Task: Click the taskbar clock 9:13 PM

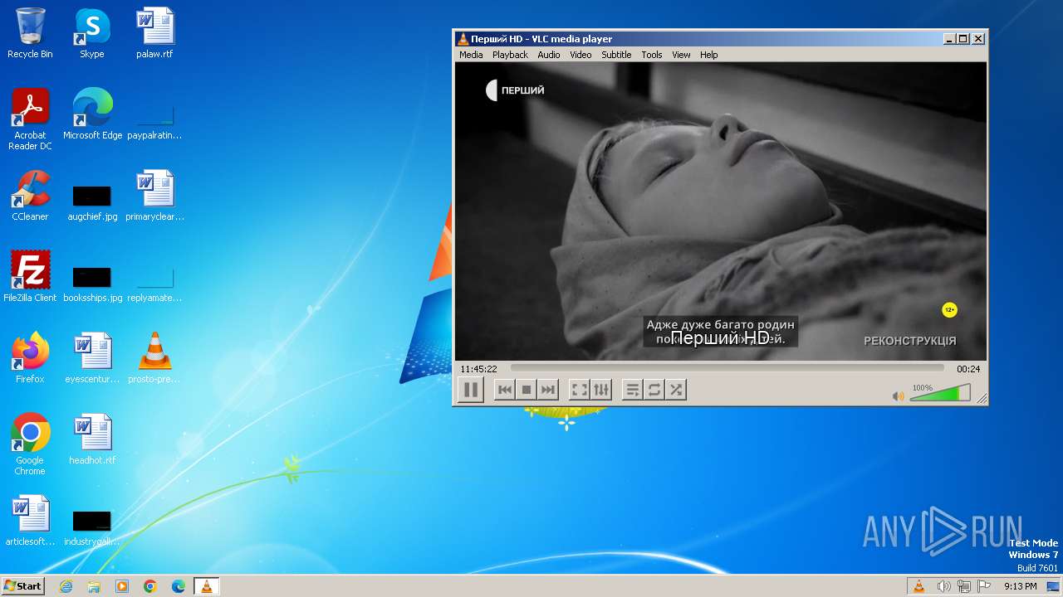Action: click(x=1020, y=586)
